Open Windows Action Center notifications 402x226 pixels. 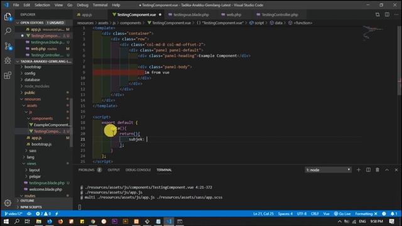coord(391,222)
